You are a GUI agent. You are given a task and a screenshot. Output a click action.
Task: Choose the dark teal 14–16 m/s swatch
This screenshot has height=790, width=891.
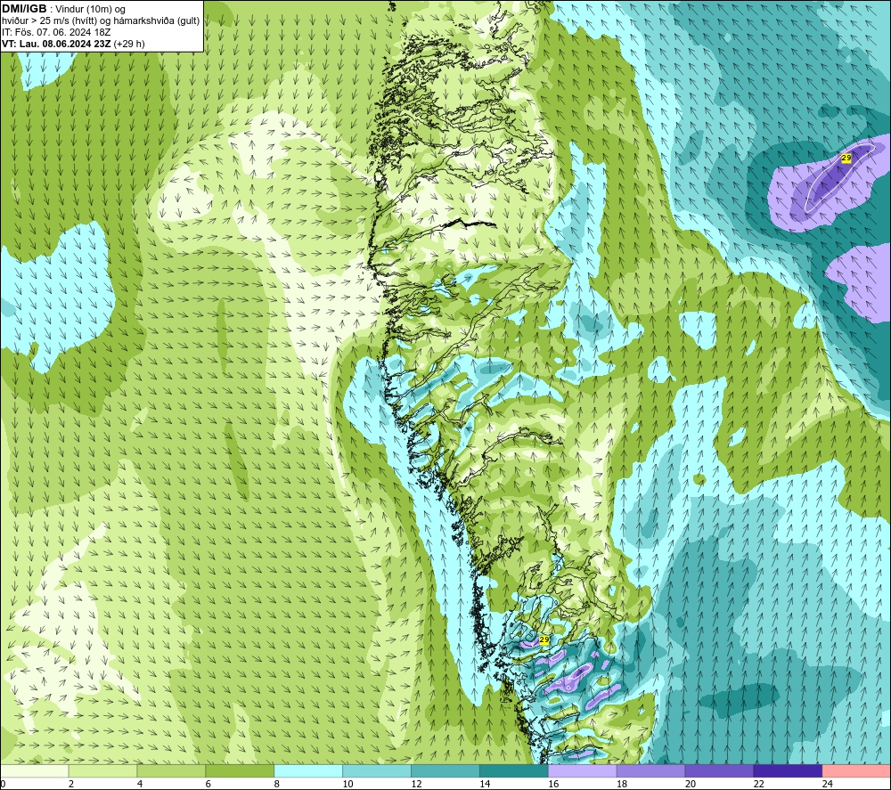tap(514, 771)
